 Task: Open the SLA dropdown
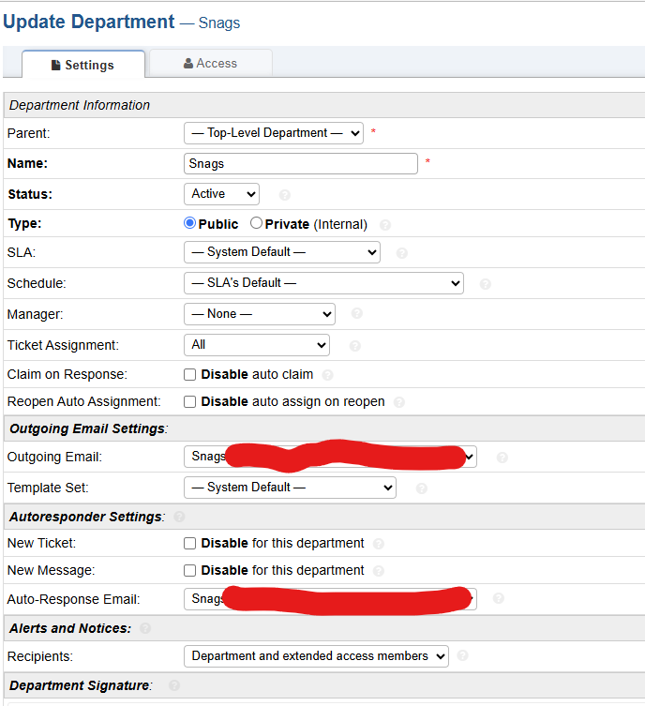click(x=282, y=252)
